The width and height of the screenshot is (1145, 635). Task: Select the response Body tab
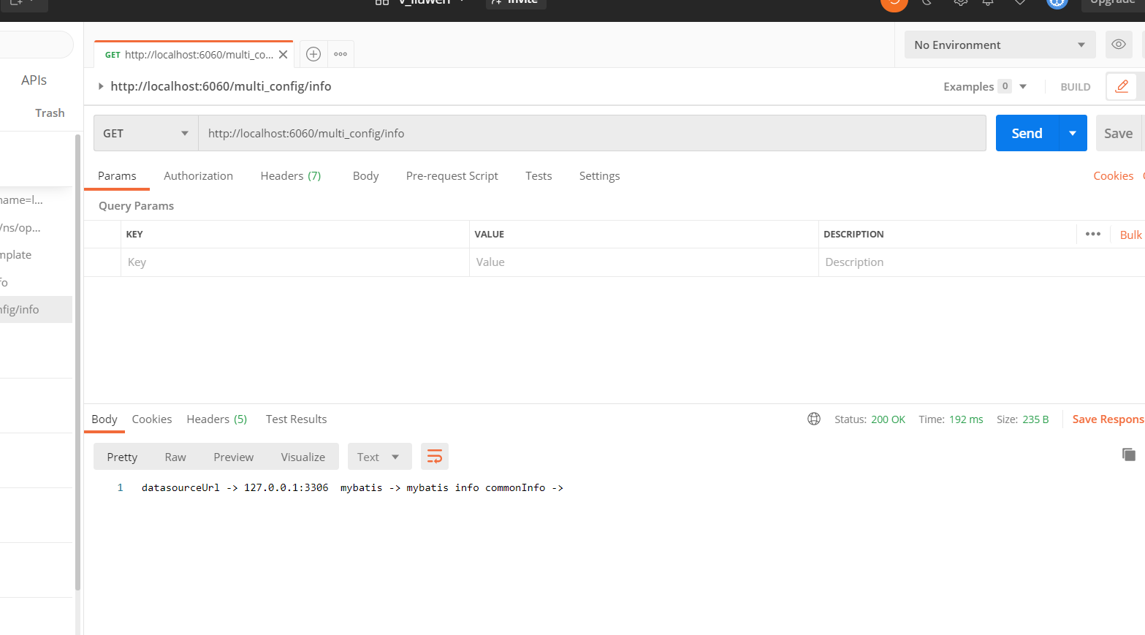104,419
